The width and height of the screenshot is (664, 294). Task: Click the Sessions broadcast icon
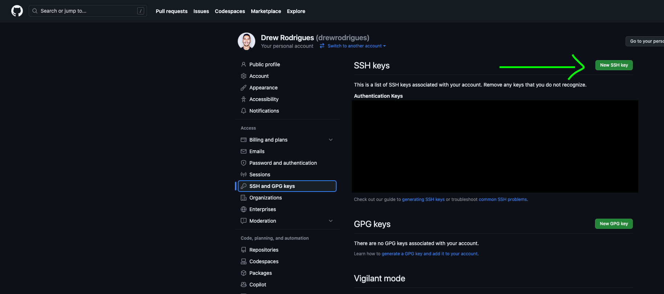[x=244, y=175]
